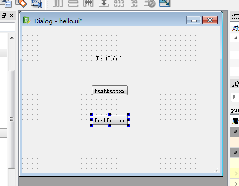Float the left dock panel

(x=4, y=16)
